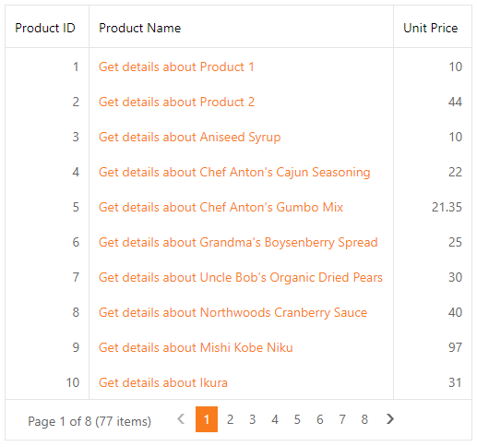
Task: Open Chef Anton's Cajun Seasoning details
Action: coord(234,173)
